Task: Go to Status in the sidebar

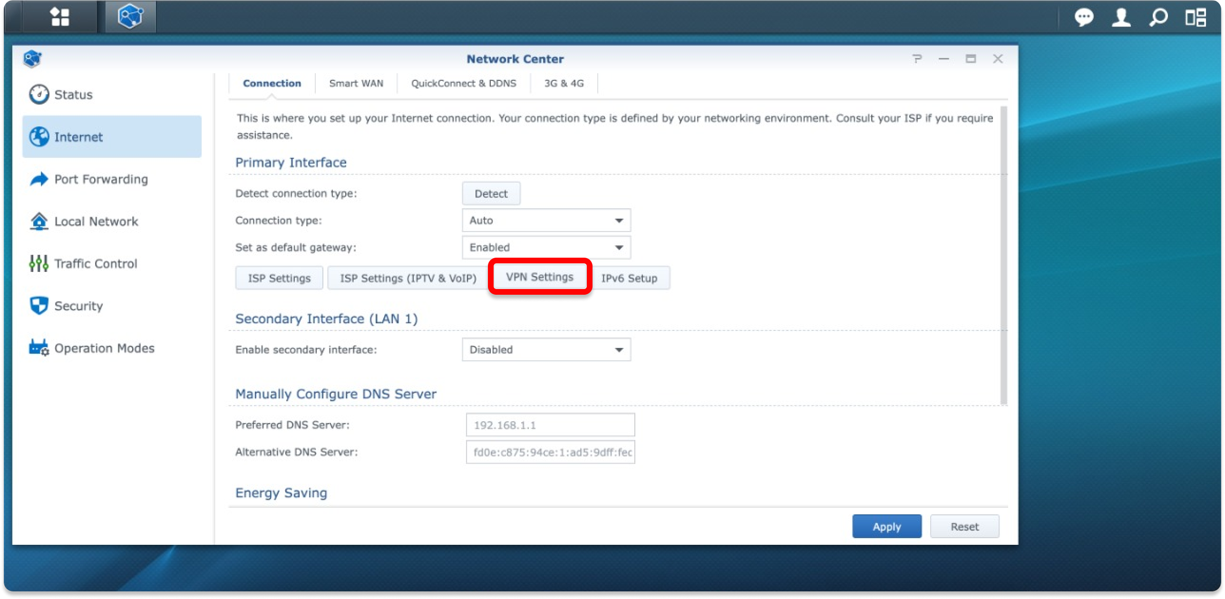Action: (x=73, y=95)
